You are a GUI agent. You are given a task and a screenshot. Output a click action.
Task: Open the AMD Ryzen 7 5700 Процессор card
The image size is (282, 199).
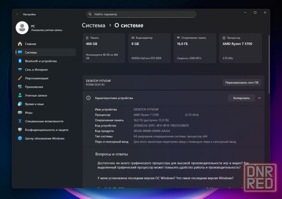pos(240,48)
